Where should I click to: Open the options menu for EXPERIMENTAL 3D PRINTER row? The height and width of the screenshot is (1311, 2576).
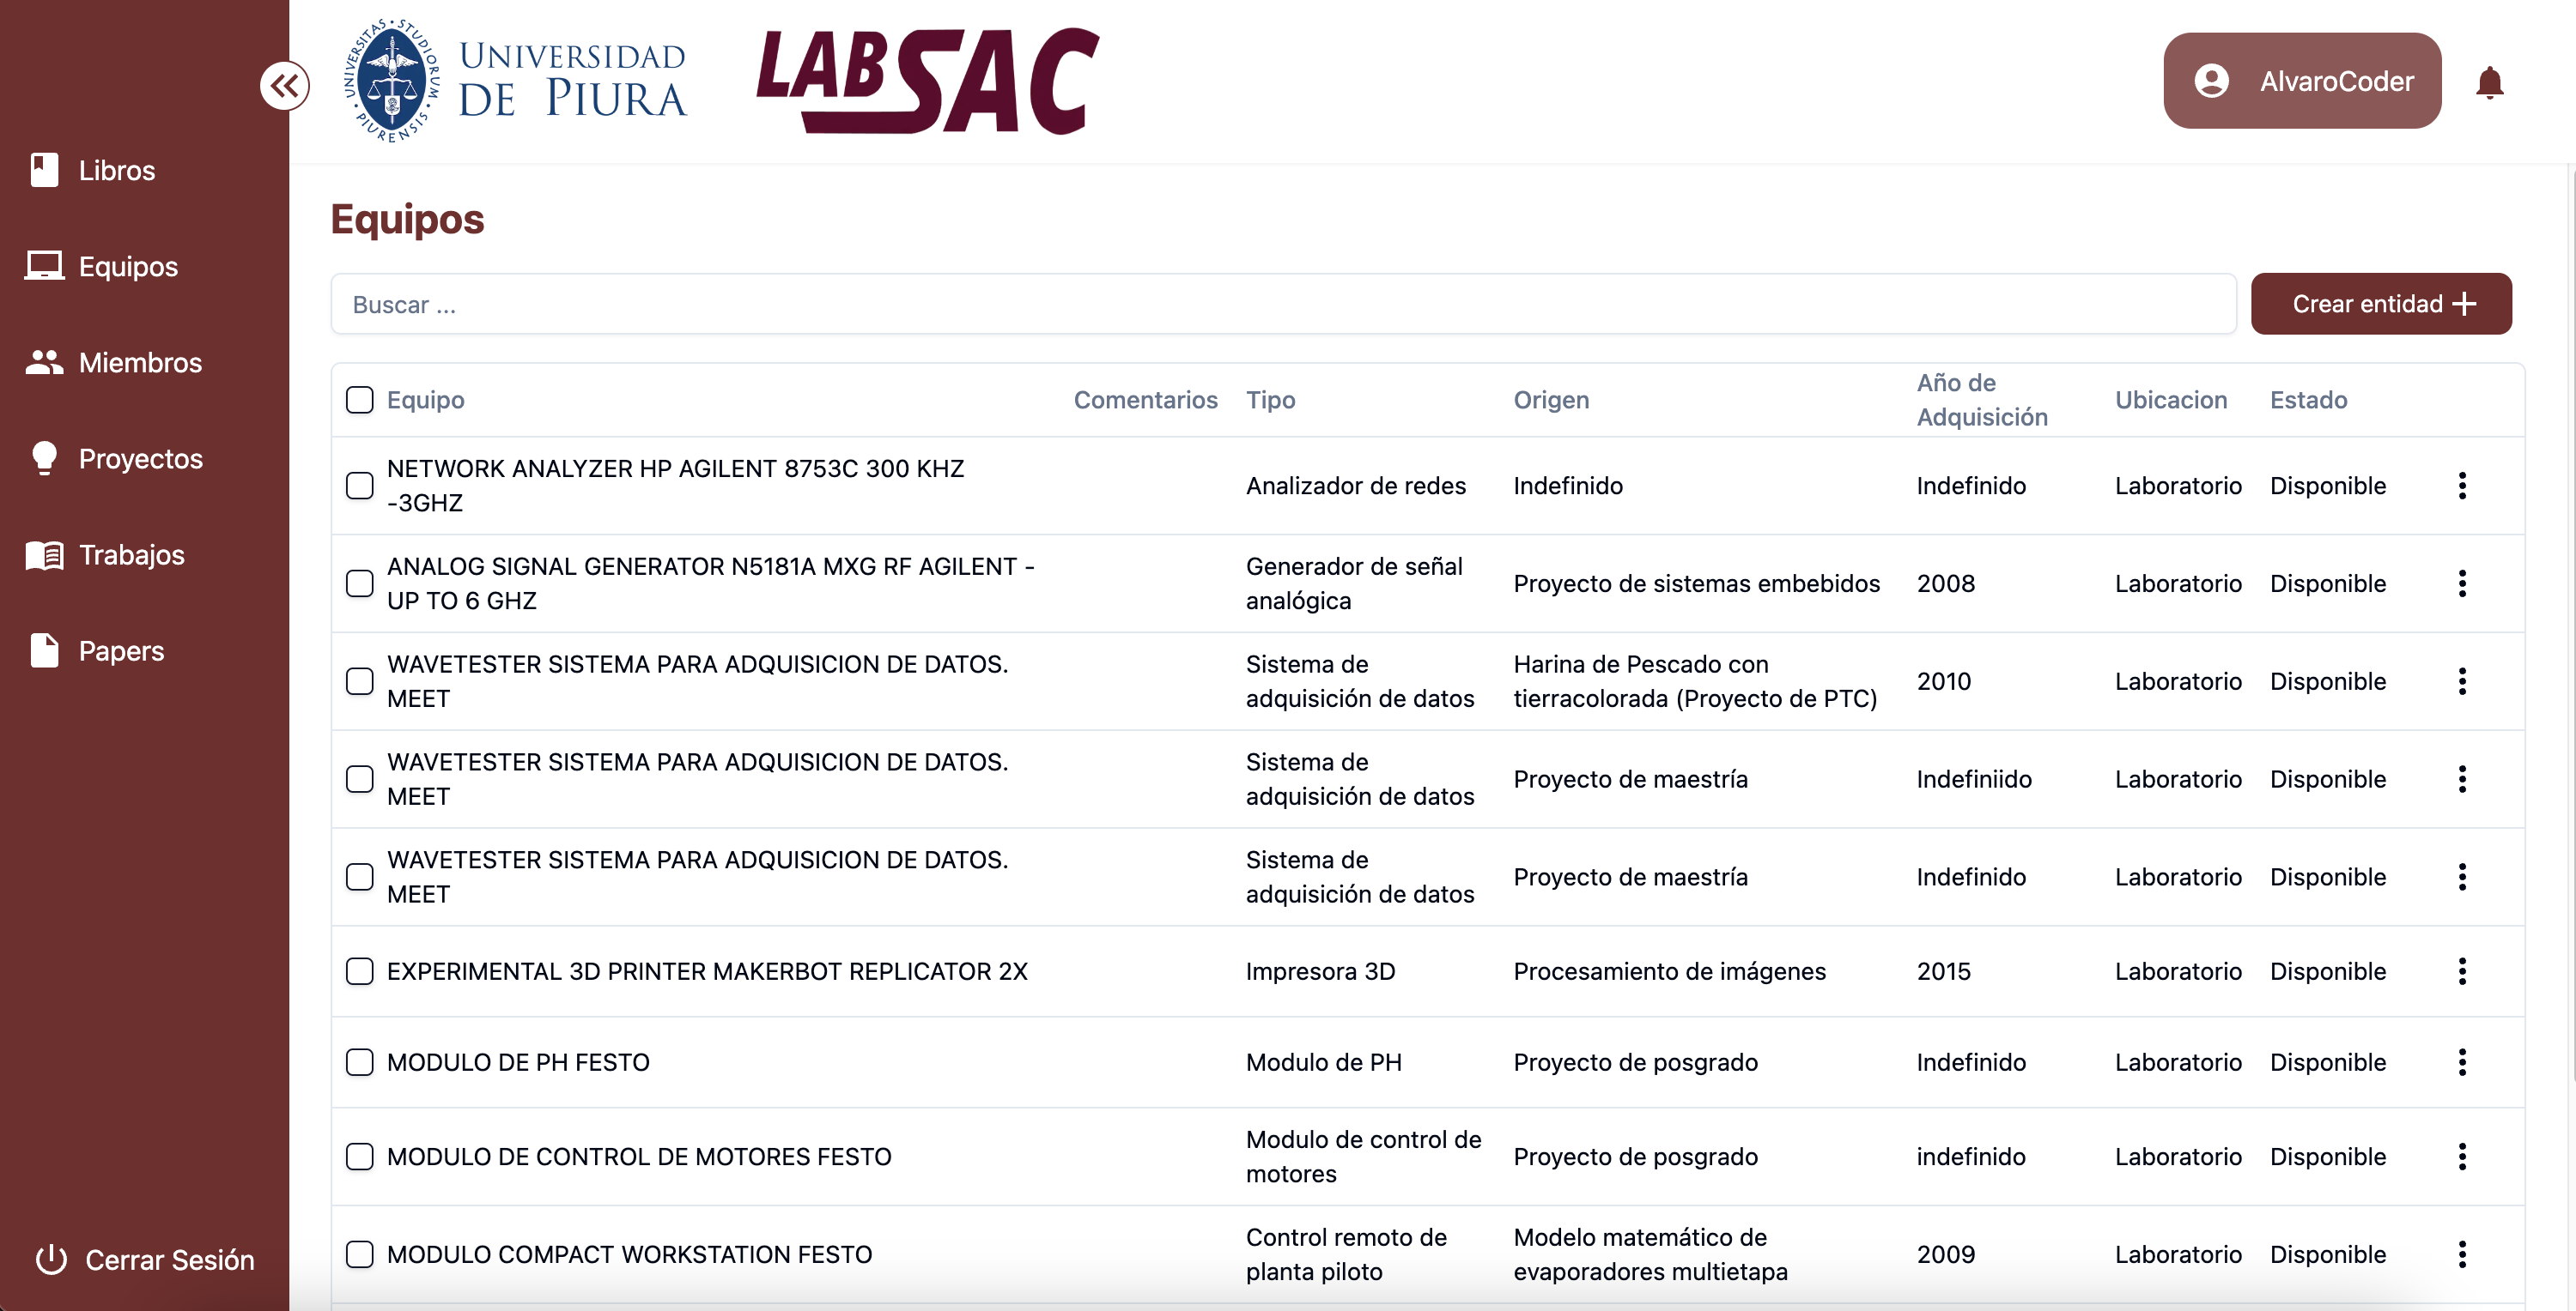click(x=2461, y=971)
